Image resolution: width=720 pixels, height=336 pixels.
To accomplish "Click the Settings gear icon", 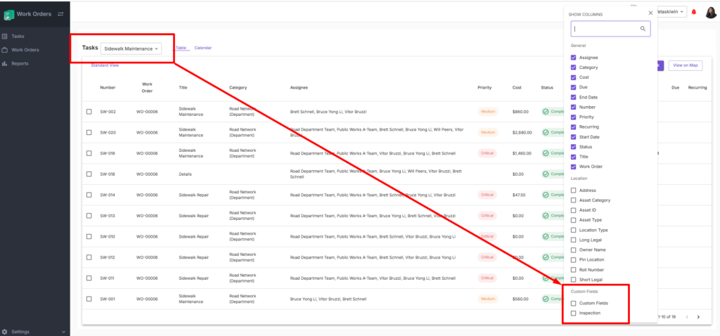I will pyautogui.click(x=6, y=331).
